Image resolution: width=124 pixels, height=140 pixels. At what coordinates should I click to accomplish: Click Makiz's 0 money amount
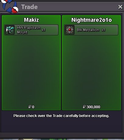[33, 107]
